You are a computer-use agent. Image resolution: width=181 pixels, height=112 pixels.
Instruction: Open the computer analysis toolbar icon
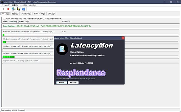[14, 9]
